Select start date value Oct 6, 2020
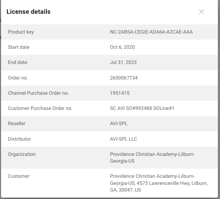 [x=122, y=47]
